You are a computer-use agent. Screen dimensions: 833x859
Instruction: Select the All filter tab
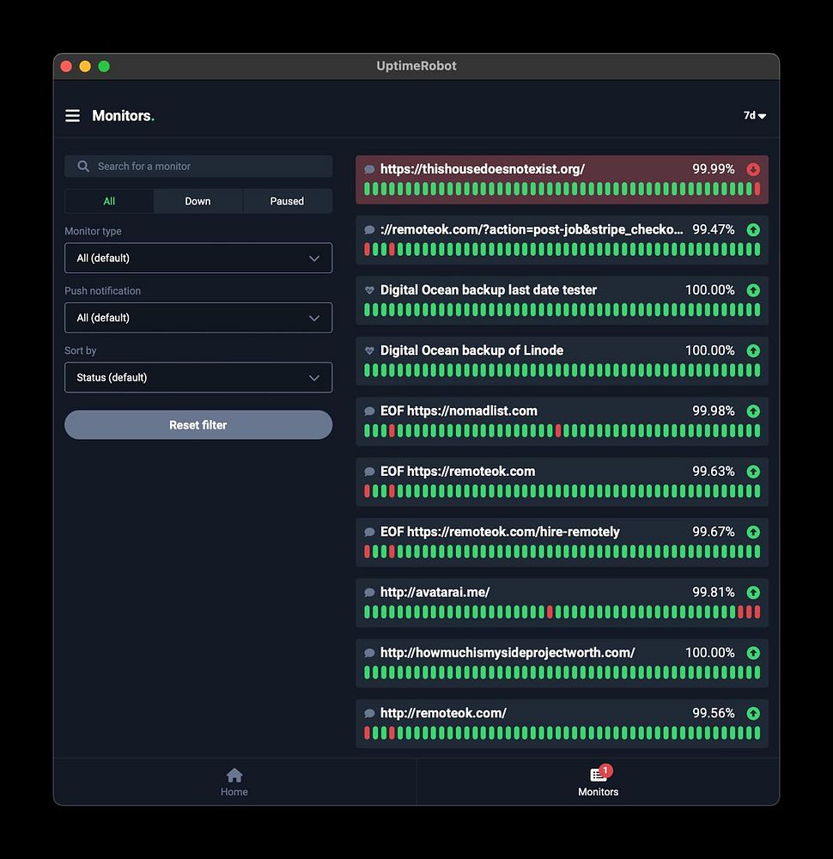click(x=109, y=201)
